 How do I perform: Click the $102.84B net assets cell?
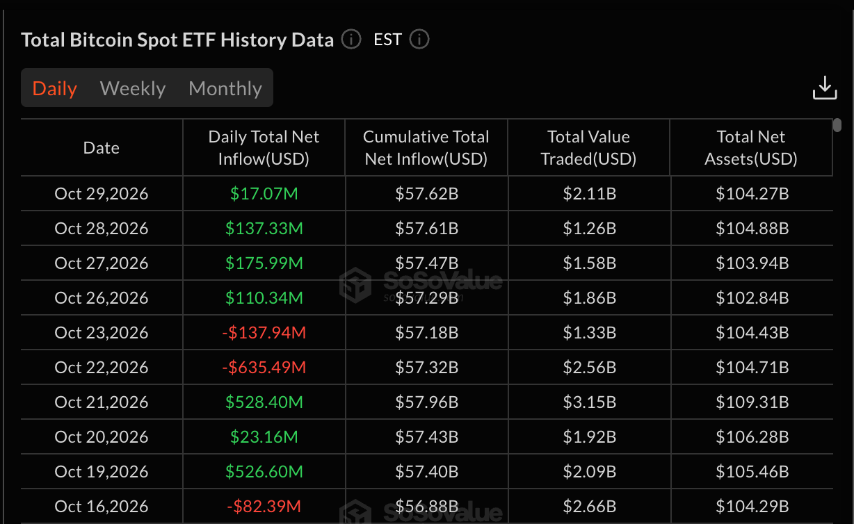752,297
